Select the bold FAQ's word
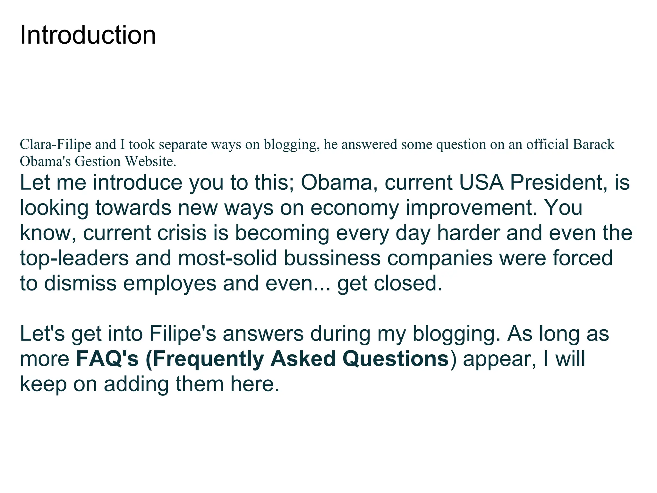This screenshot has width=657, height=493. (x=107, y=359)
